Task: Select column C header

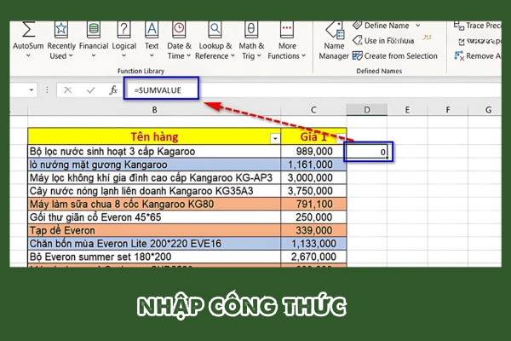Action: 313,110
